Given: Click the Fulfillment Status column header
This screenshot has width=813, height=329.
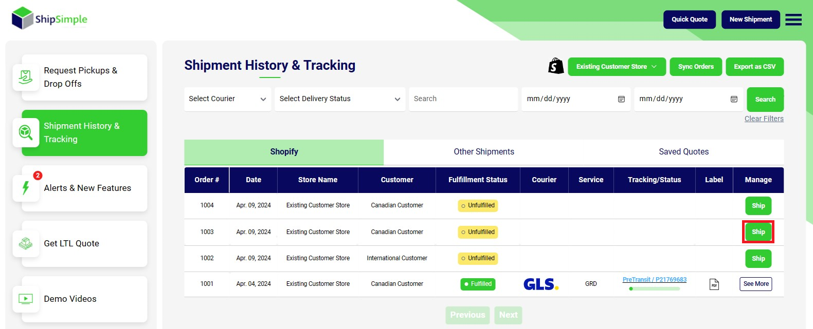Looking at the screenshot, I should point(478,180).
